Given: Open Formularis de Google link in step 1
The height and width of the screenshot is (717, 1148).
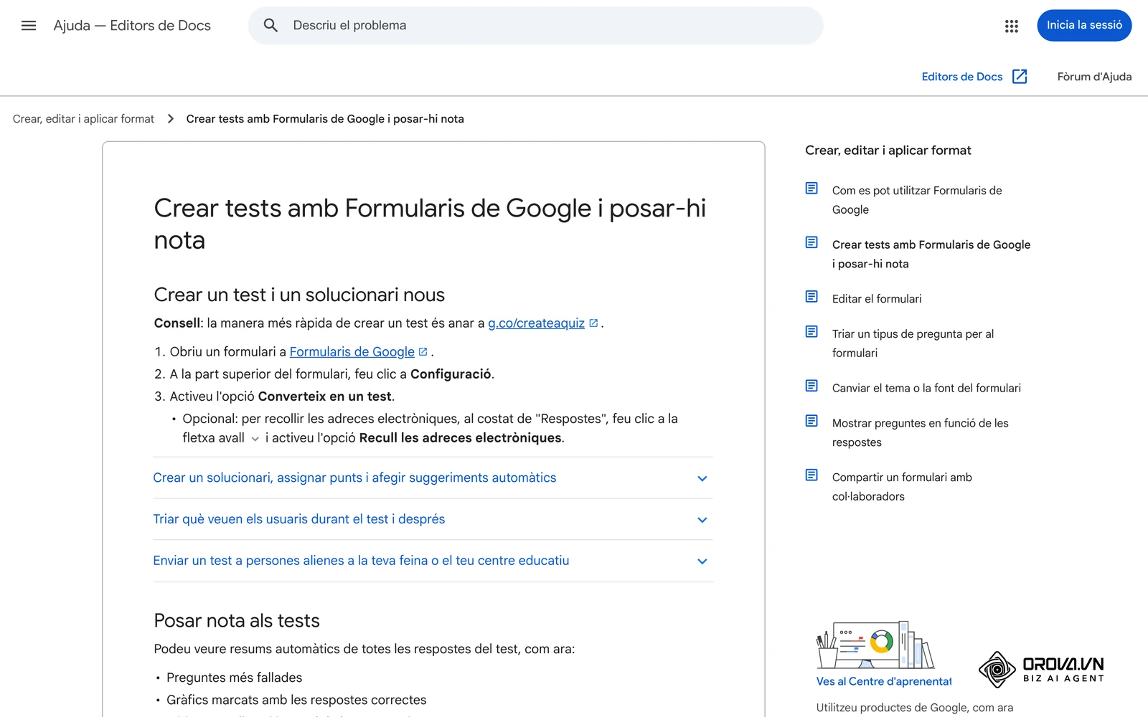Looking at the screenshot, I should click(352, 352).
